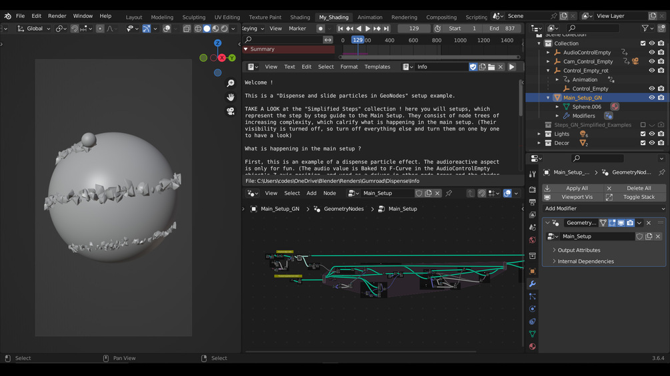Open text file folder icon
Viewport: 670px width, 376px height.
click(491, 67)
